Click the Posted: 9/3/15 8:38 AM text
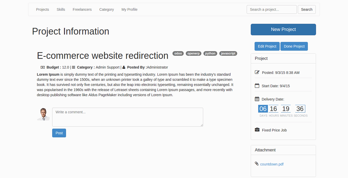The image size is (348, 178). click(x=281, y=73)
